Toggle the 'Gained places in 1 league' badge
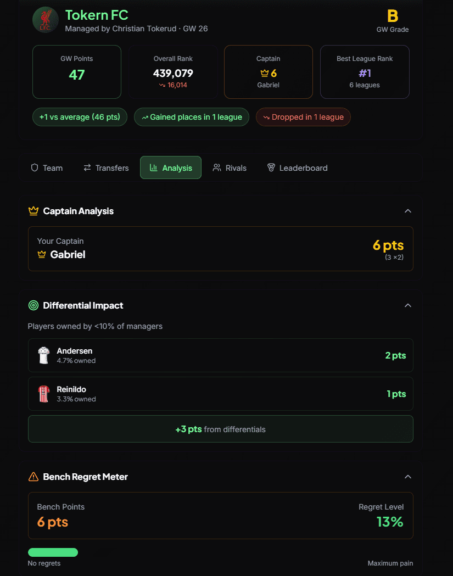 click(x=191, y=116)
